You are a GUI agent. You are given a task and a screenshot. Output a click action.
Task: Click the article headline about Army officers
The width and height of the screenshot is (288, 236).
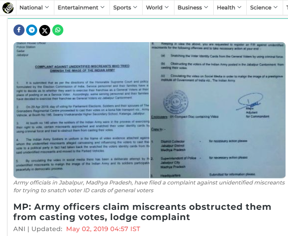[x=142, y=212]
